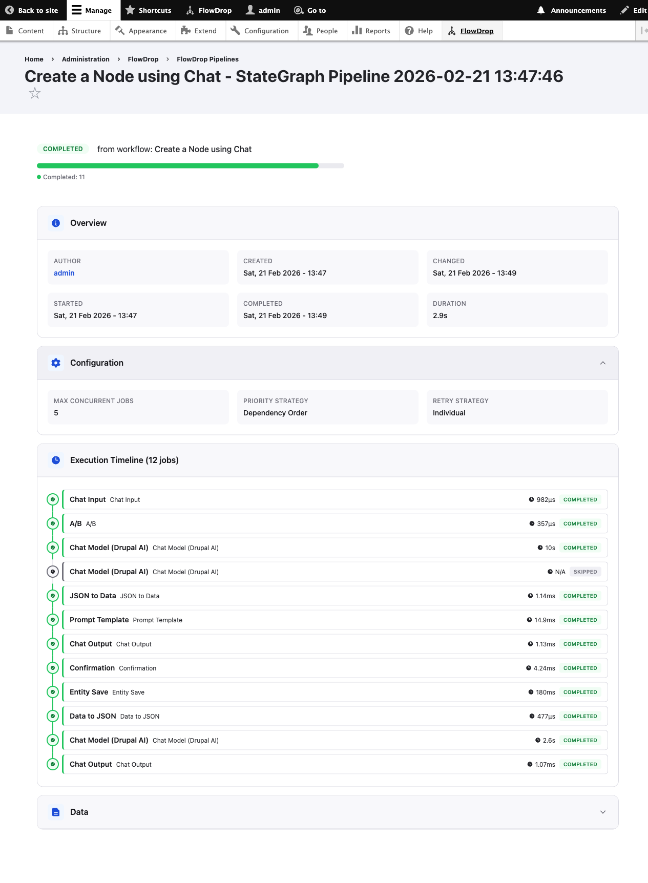The width and height of the screenshot is (648, 883).
Task: Click the green pipeline progress bar
Action: [x=178, y=166]
